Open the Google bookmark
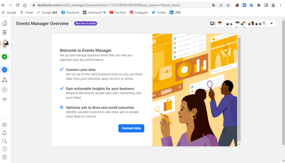The height and width of the screenshot is (163, 285). pos(9,13)
